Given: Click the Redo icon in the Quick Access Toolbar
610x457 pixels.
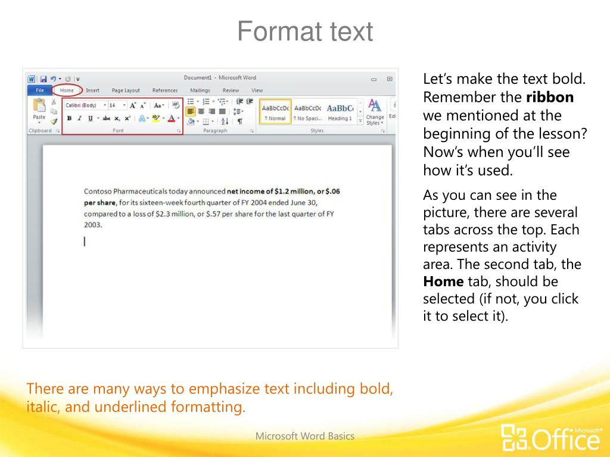Looking at the screenshot, I should 68,79.
